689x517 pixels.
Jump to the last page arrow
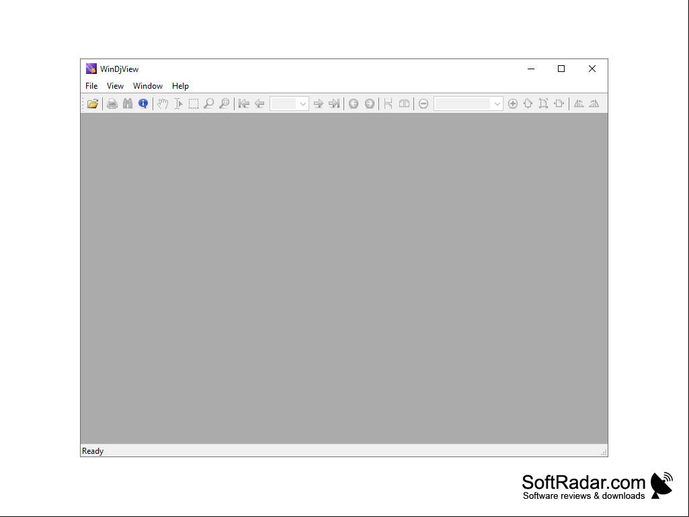(334, 104)
